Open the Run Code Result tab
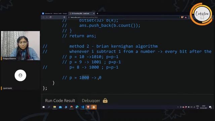Image resolution: width=215 pixels, height=121 pixels. click(x=60, y=100)
